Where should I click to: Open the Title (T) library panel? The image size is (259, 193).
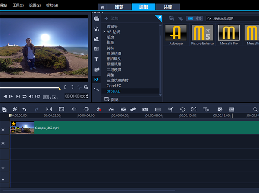point(97,59)
